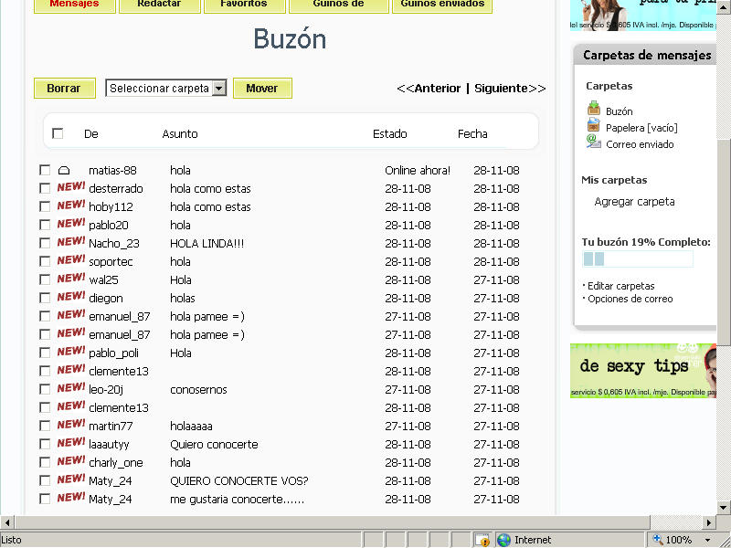Click the Estado column header
Image resolution: width=731 pixels, height=548 pixels.
[390, 133]
